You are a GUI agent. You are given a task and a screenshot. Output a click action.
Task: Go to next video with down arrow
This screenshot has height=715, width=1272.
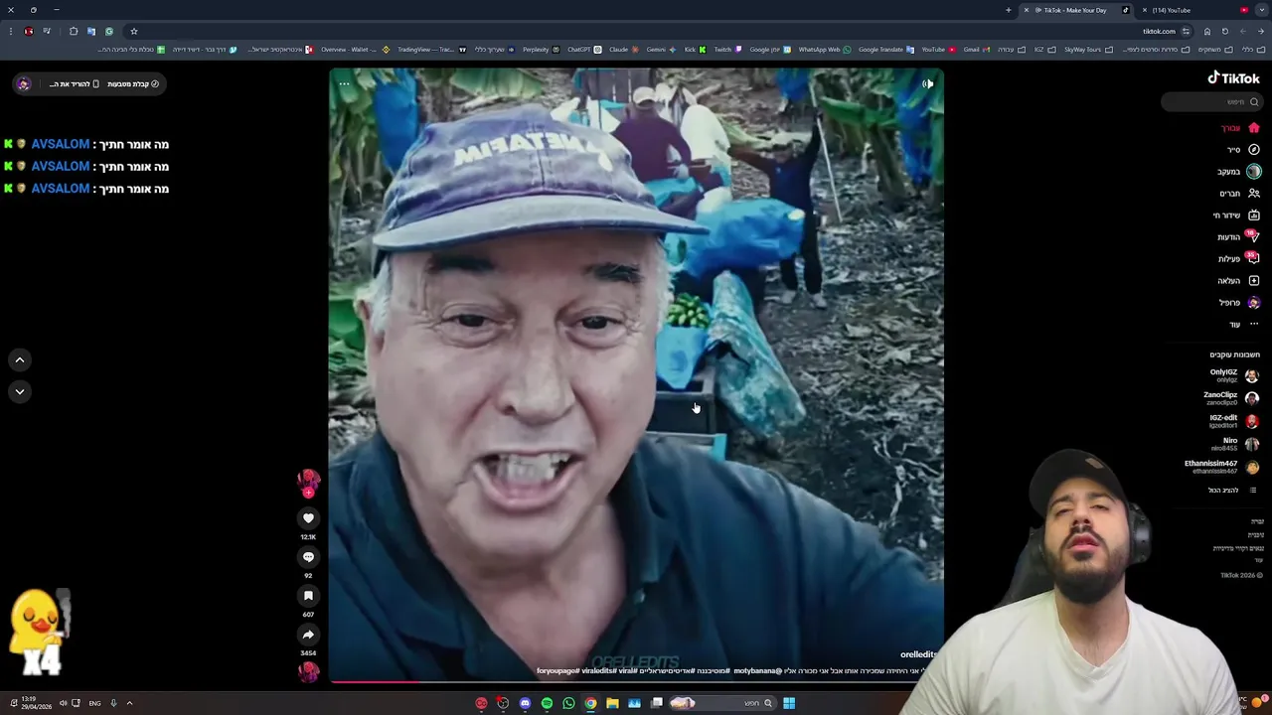point(19,391)
